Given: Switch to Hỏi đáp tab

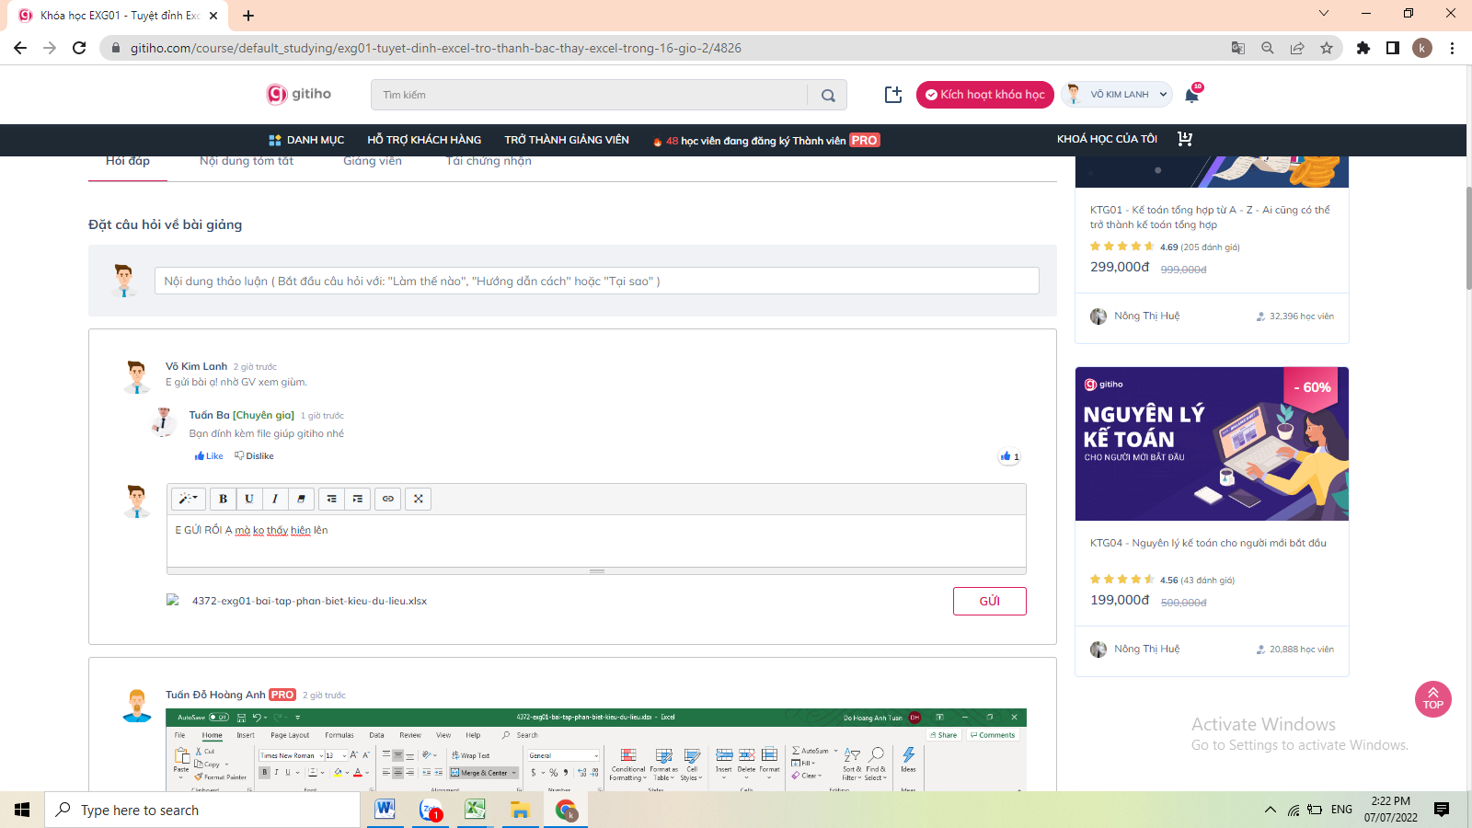Looking at the screenshot, I should pos(128,162).
